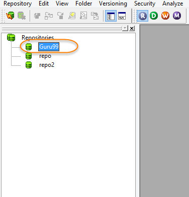Launch Workflow Manager with the W icon

[x=165, y=16]
